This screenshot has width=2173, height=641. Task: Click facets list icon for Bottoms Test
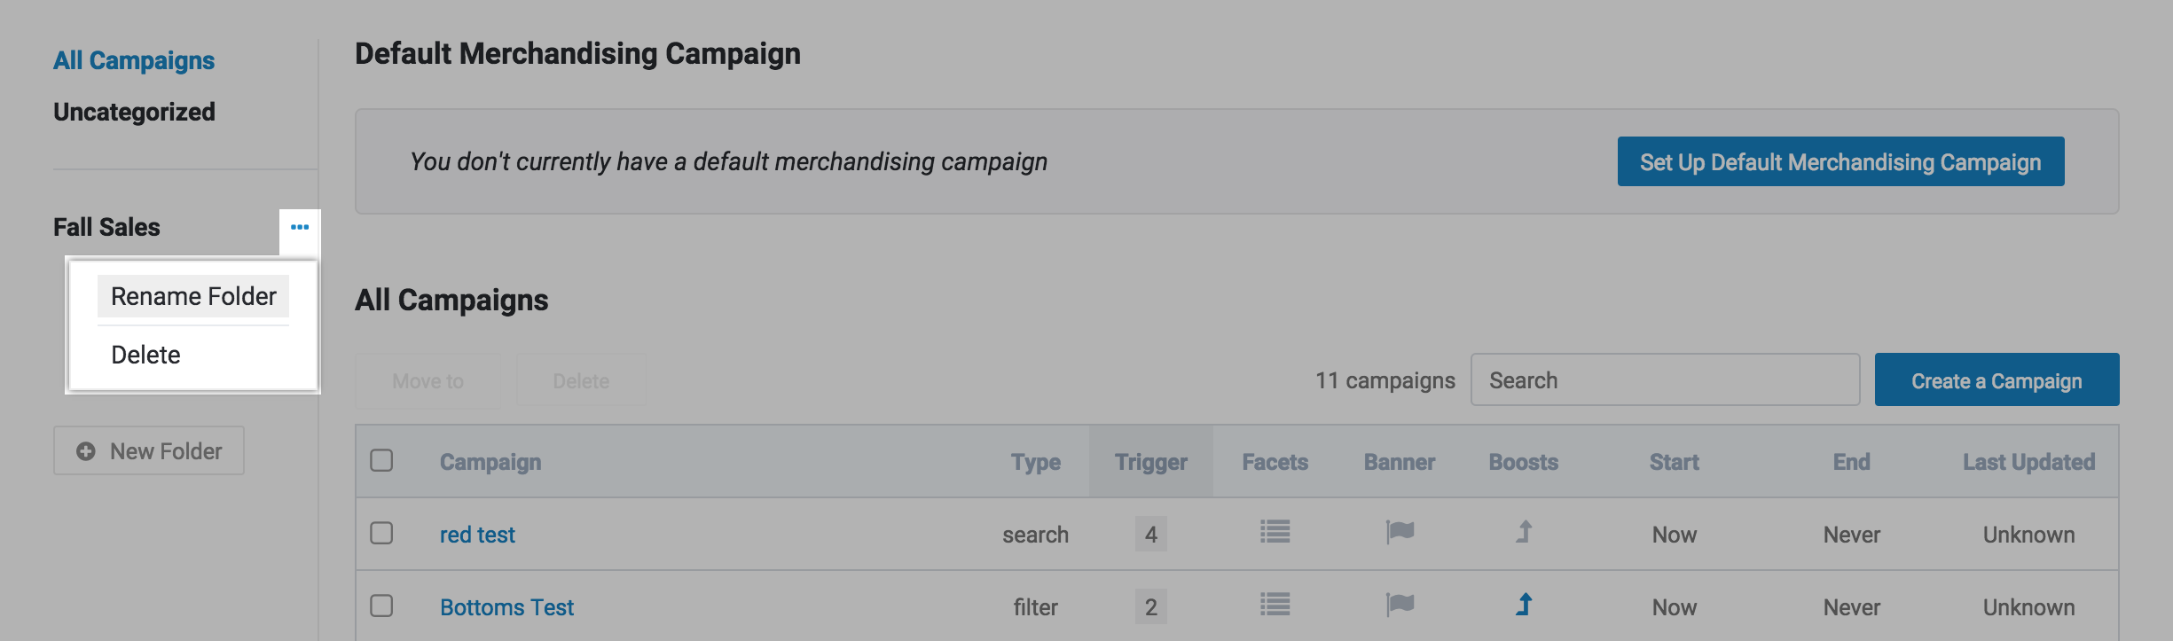1275,606
